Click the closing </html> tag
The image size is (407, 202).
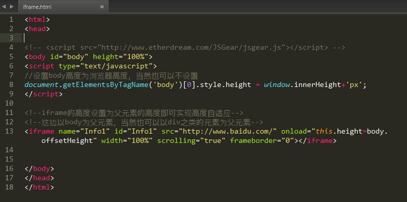pos(39,187)
